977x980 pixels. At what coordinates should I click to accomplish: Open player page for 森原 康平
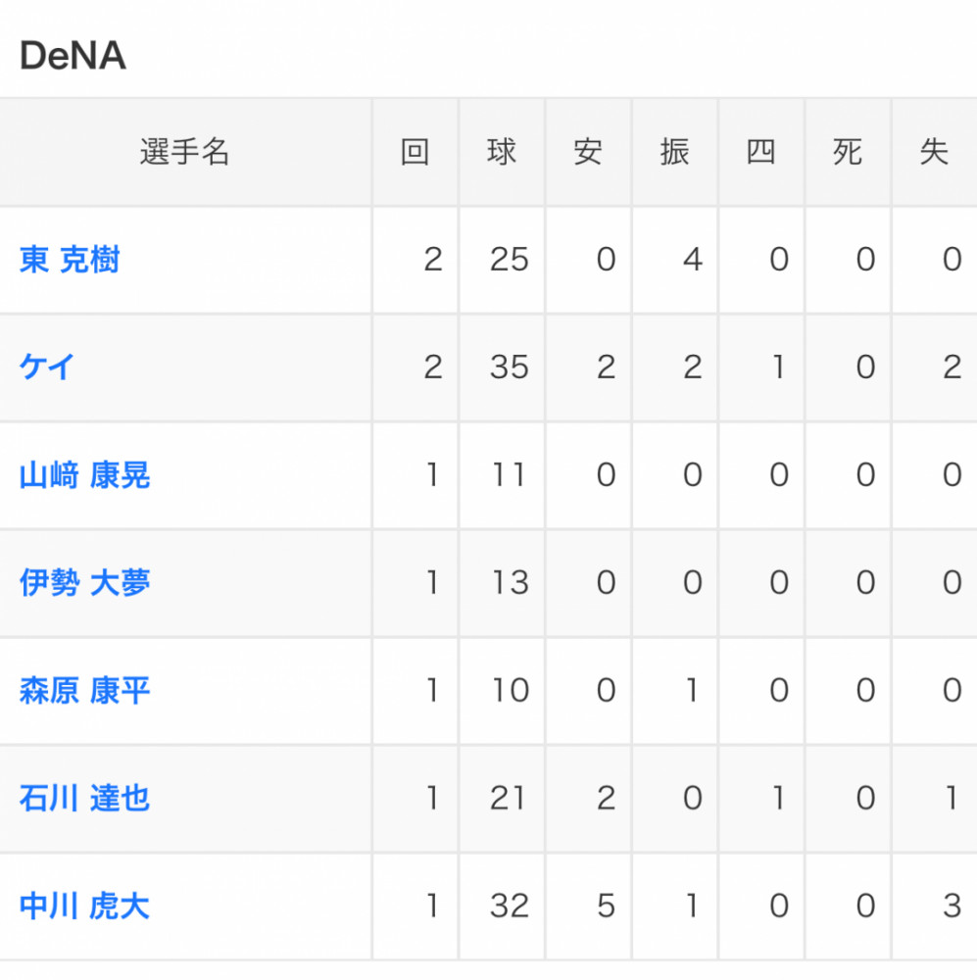pos(84,691)
